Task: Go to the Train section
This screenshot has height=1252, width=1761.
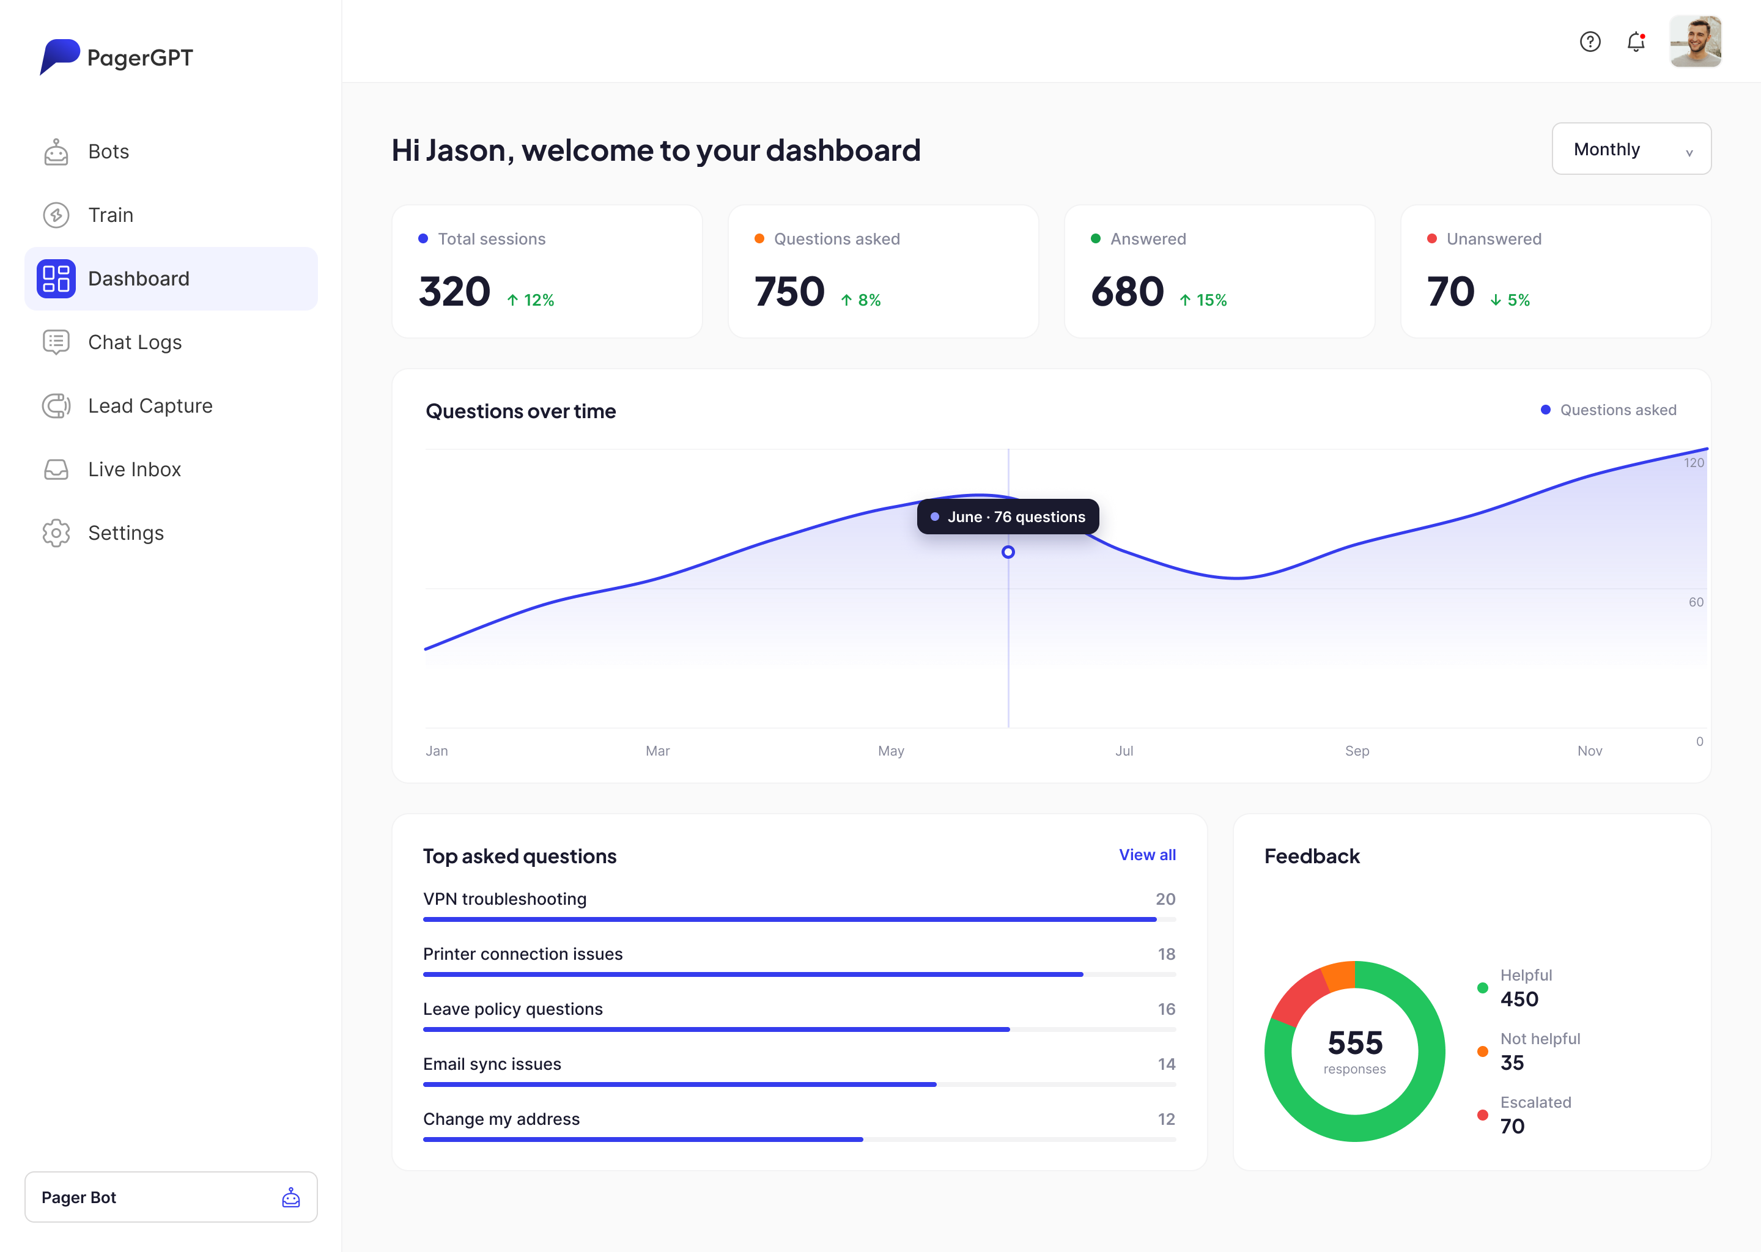Action: point(171,215)
